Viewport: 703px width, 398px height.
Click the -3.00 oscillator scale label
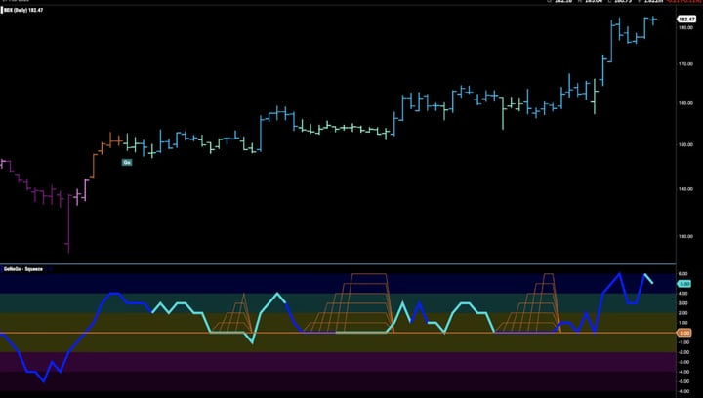(682, 362)
